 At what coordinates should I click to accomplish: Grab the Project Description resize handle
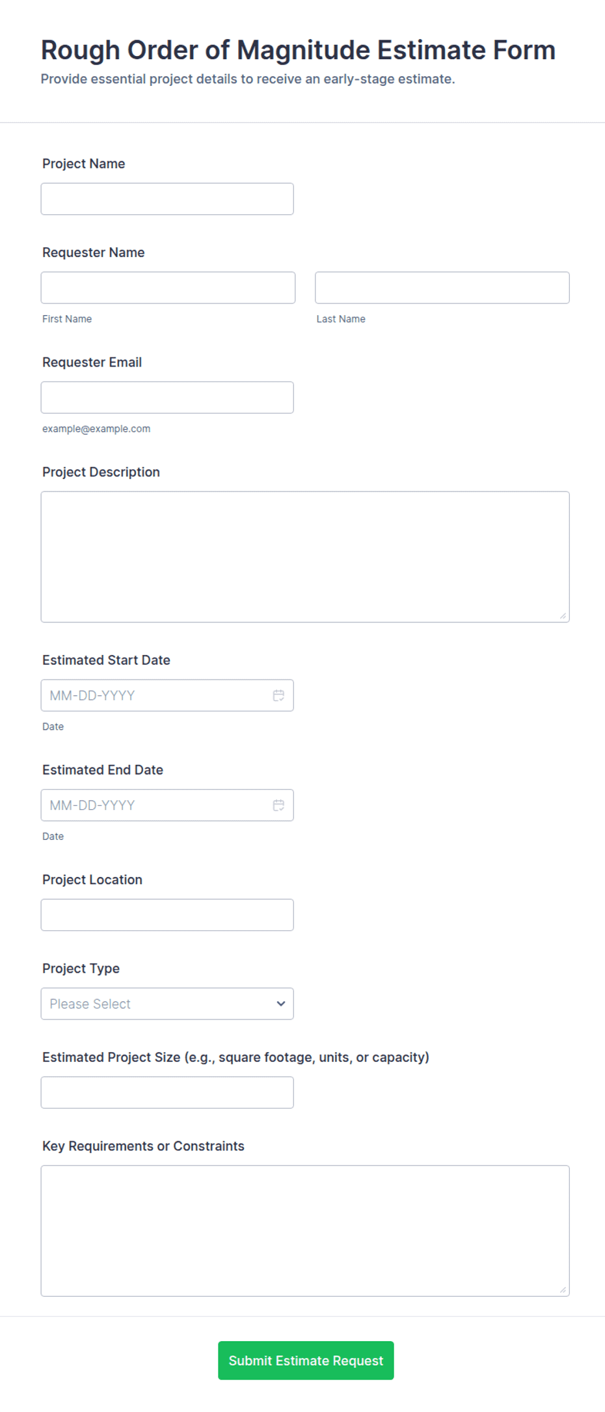pos(563,616)
